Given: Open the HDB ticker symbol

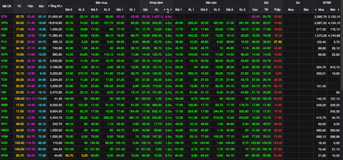Looking at the screenshot, I should click(x=4, y=29).
